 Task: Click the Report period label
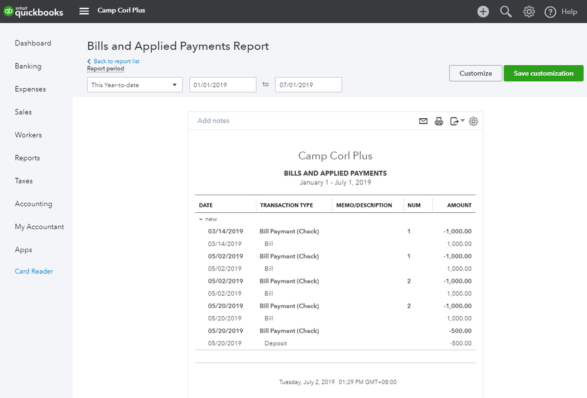click(105, 68)
